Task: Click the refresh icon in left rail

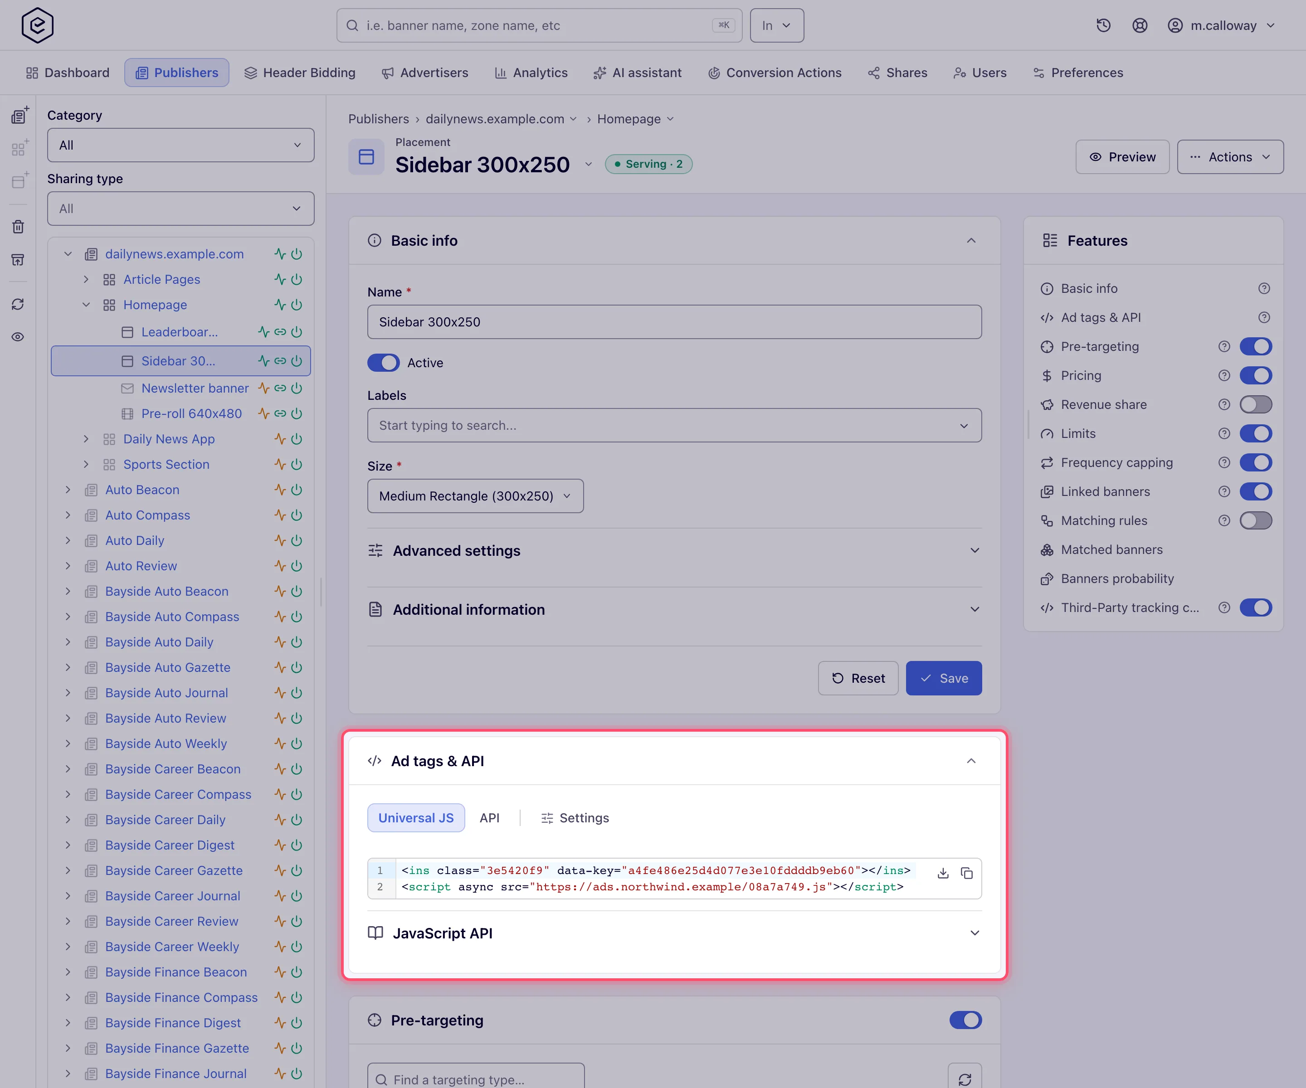Action: tap(18, 304)
